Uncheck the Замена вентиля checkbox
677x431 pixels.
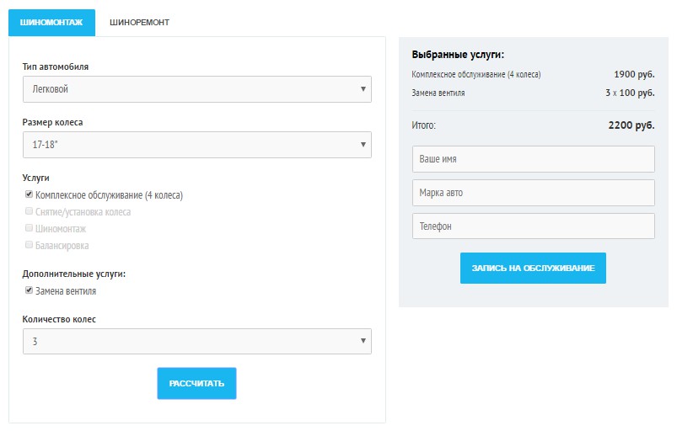(29, 290)
